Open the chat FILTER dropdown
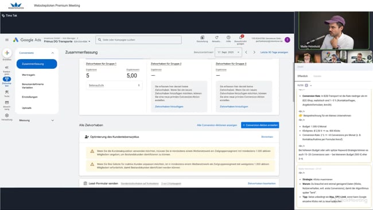Image resolution: width=373 pixels, height=210 pixels. point(305,85)
